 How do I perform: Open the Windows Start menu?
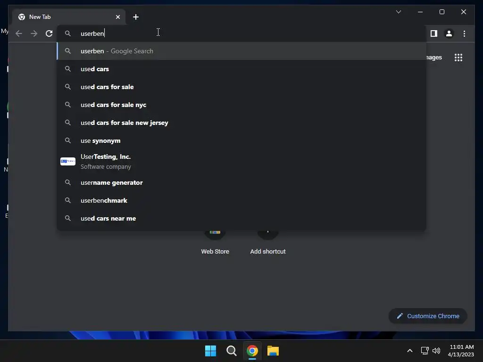[x=211, y=351]
